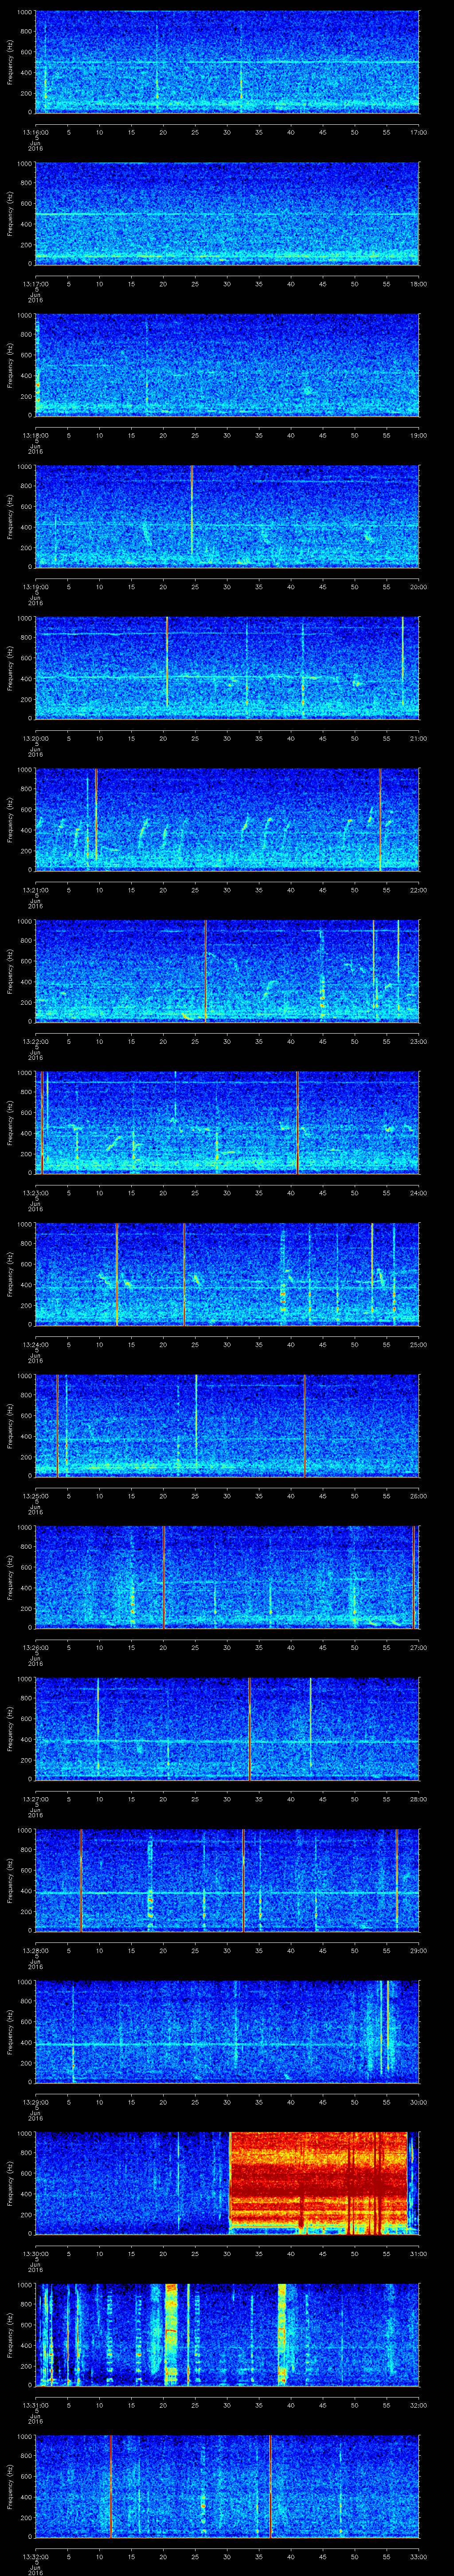Image resolution: width=454 pixels, height=2576 pixels.
Task: Click the 13:27:00 start time label
Action: (35, 1799)
